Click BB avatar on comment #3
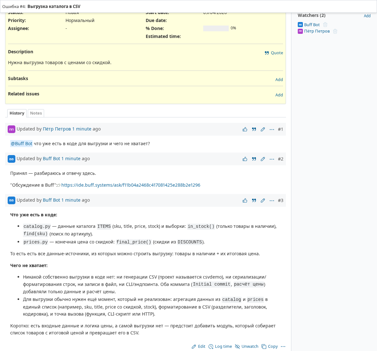This screenshot has height=351, width=377. click(x=11, y=200)
